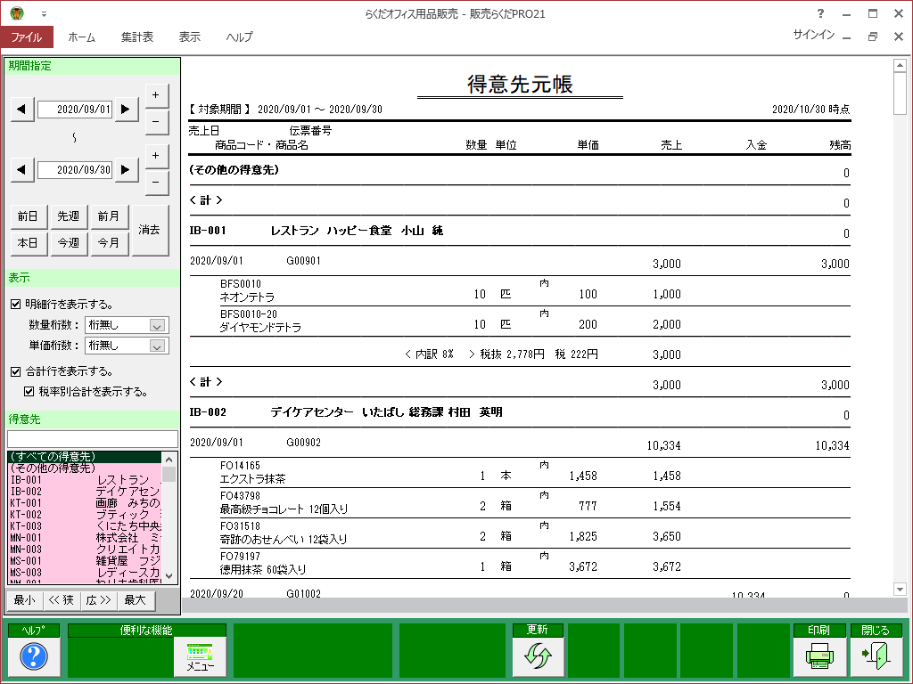
Task: Click plus button beside start date
Action: 156,94
